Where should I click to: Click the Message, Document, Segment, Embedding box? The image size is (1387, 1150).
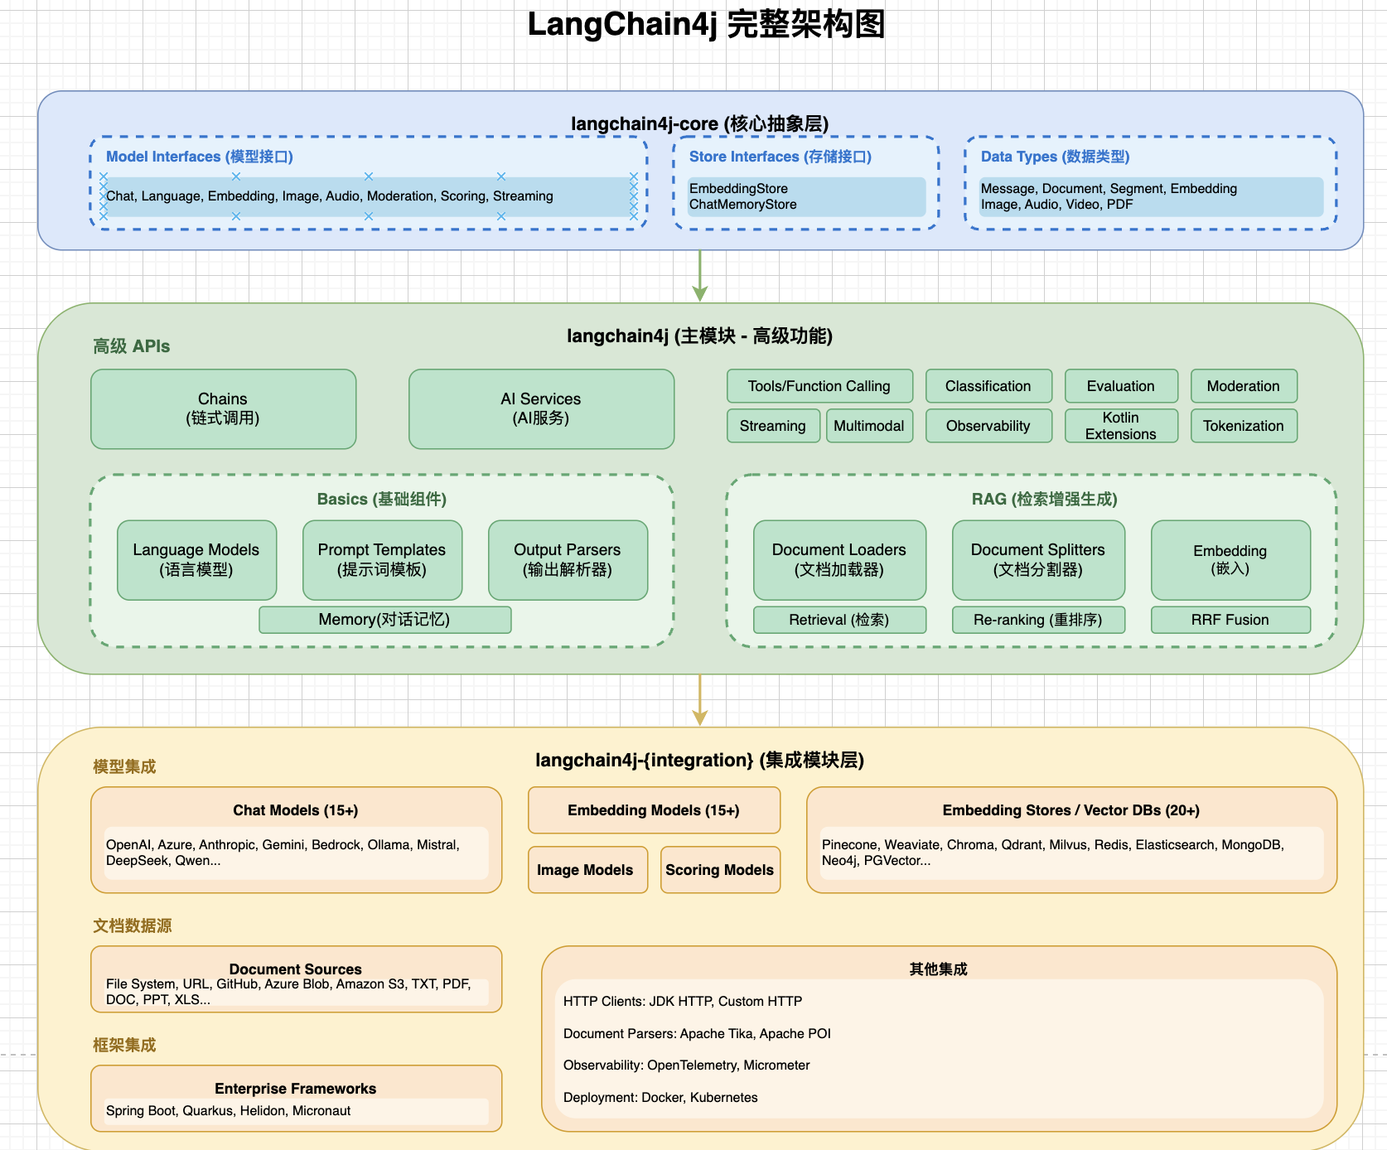click(1151, 196)
